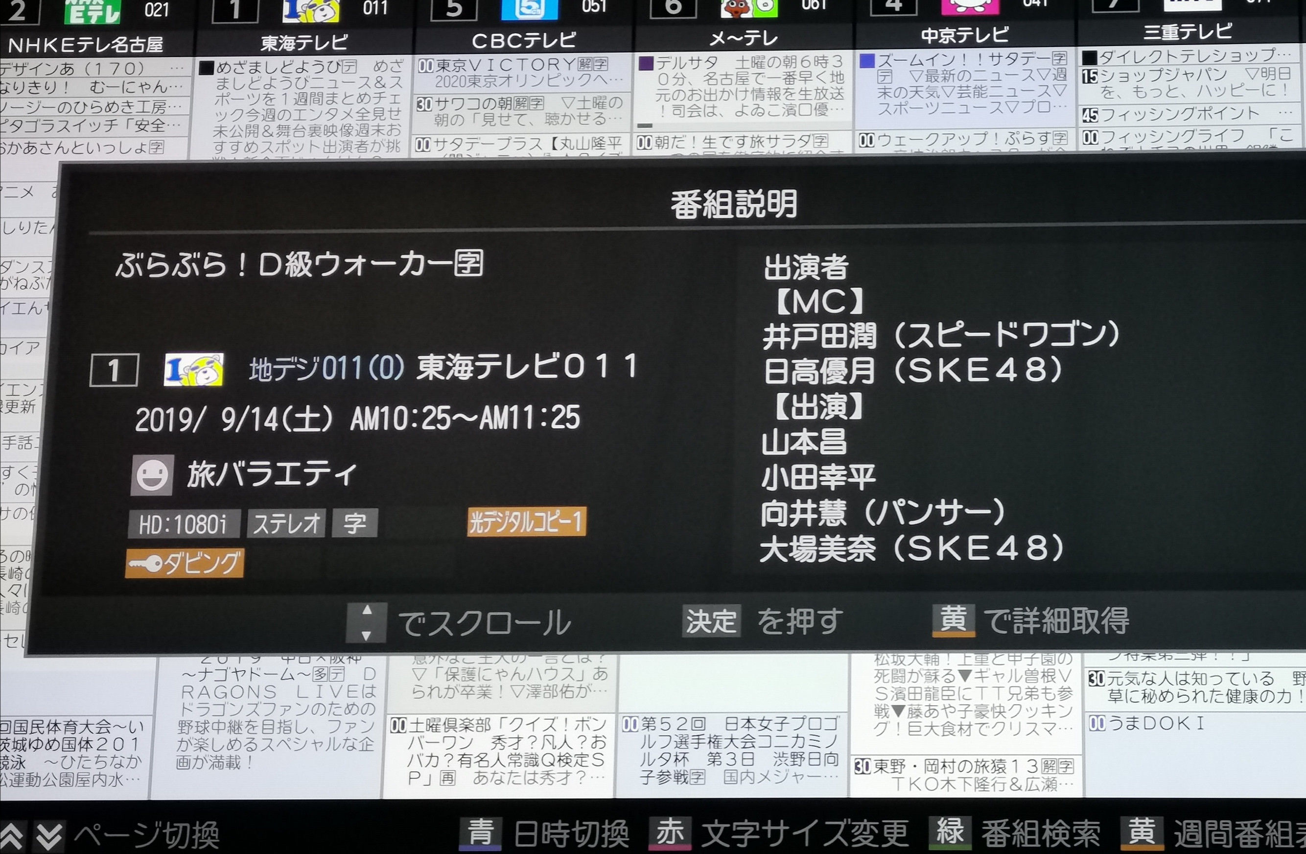Click the CBC TV channel 5 logo

tap(529, 9)
